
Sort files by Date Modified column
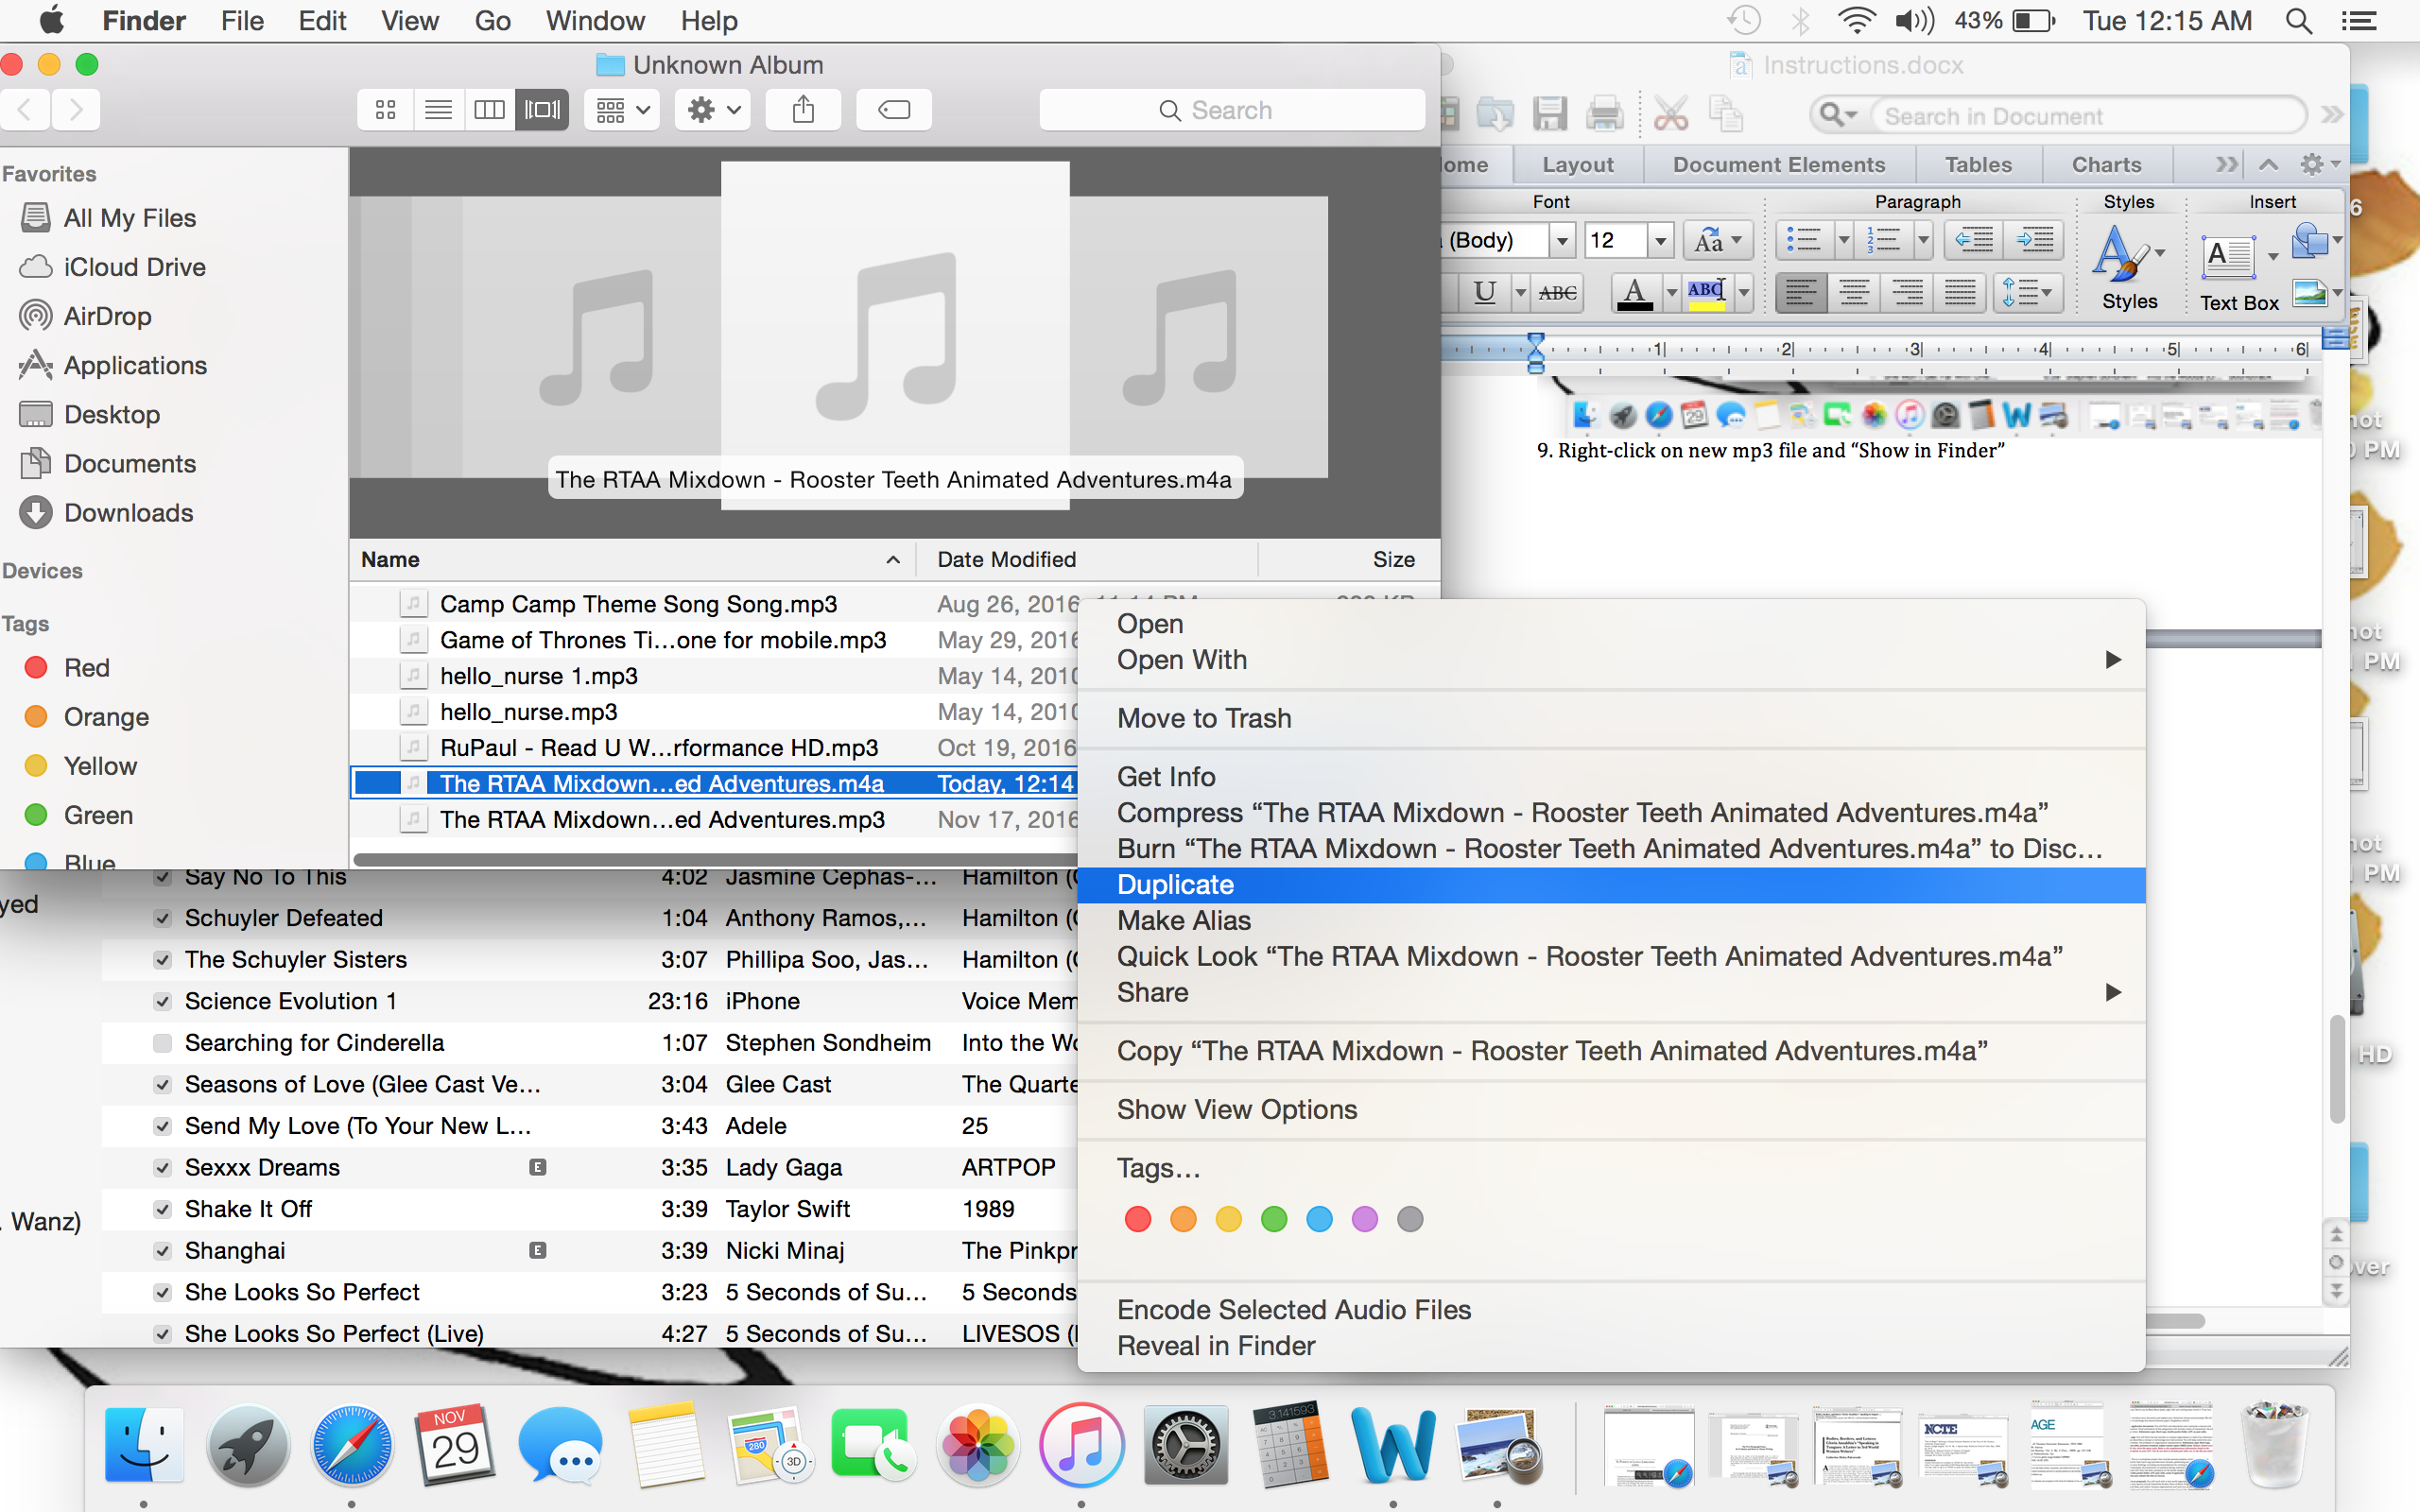coord(1086,560)
